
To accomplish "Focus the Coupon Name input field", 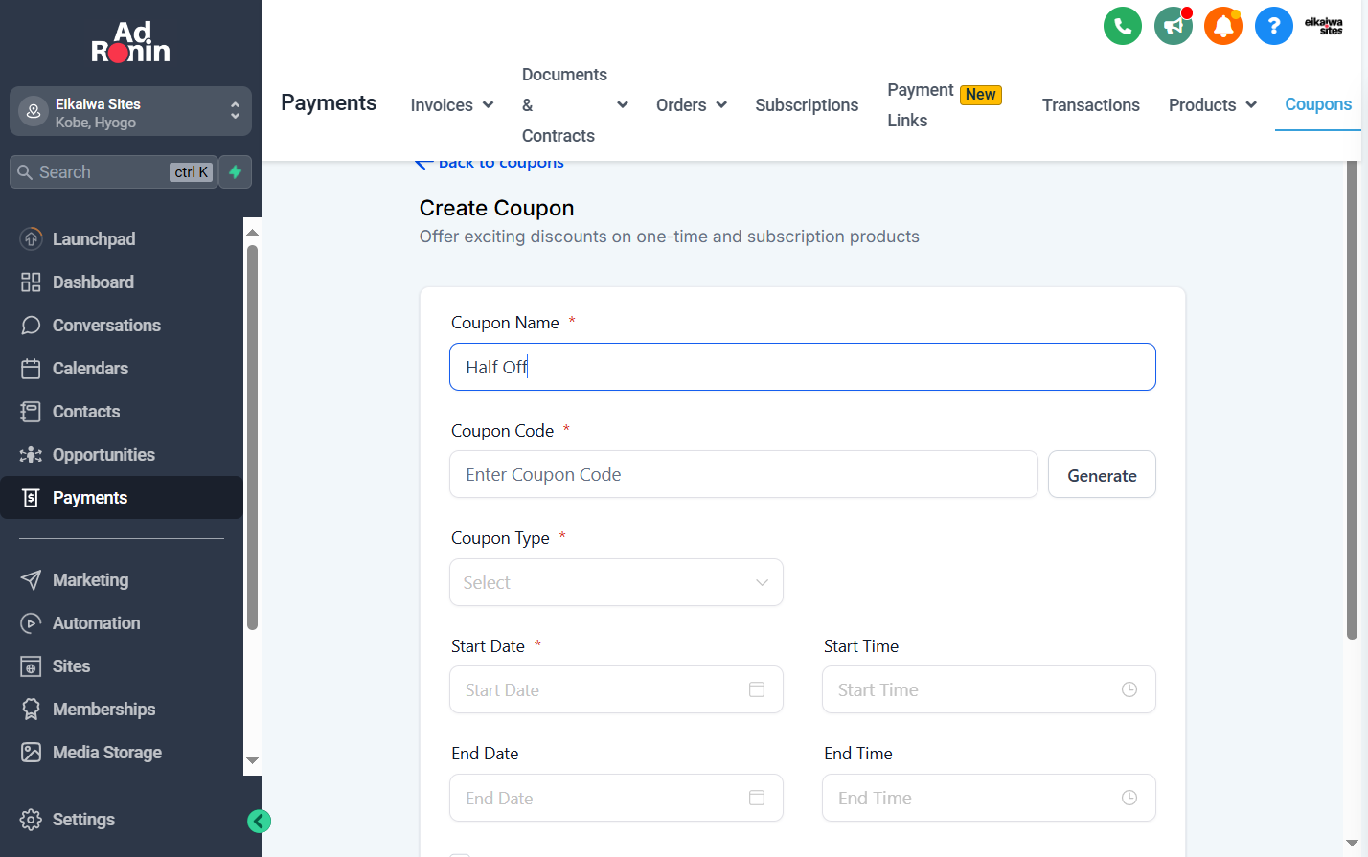I will (803, 367).
